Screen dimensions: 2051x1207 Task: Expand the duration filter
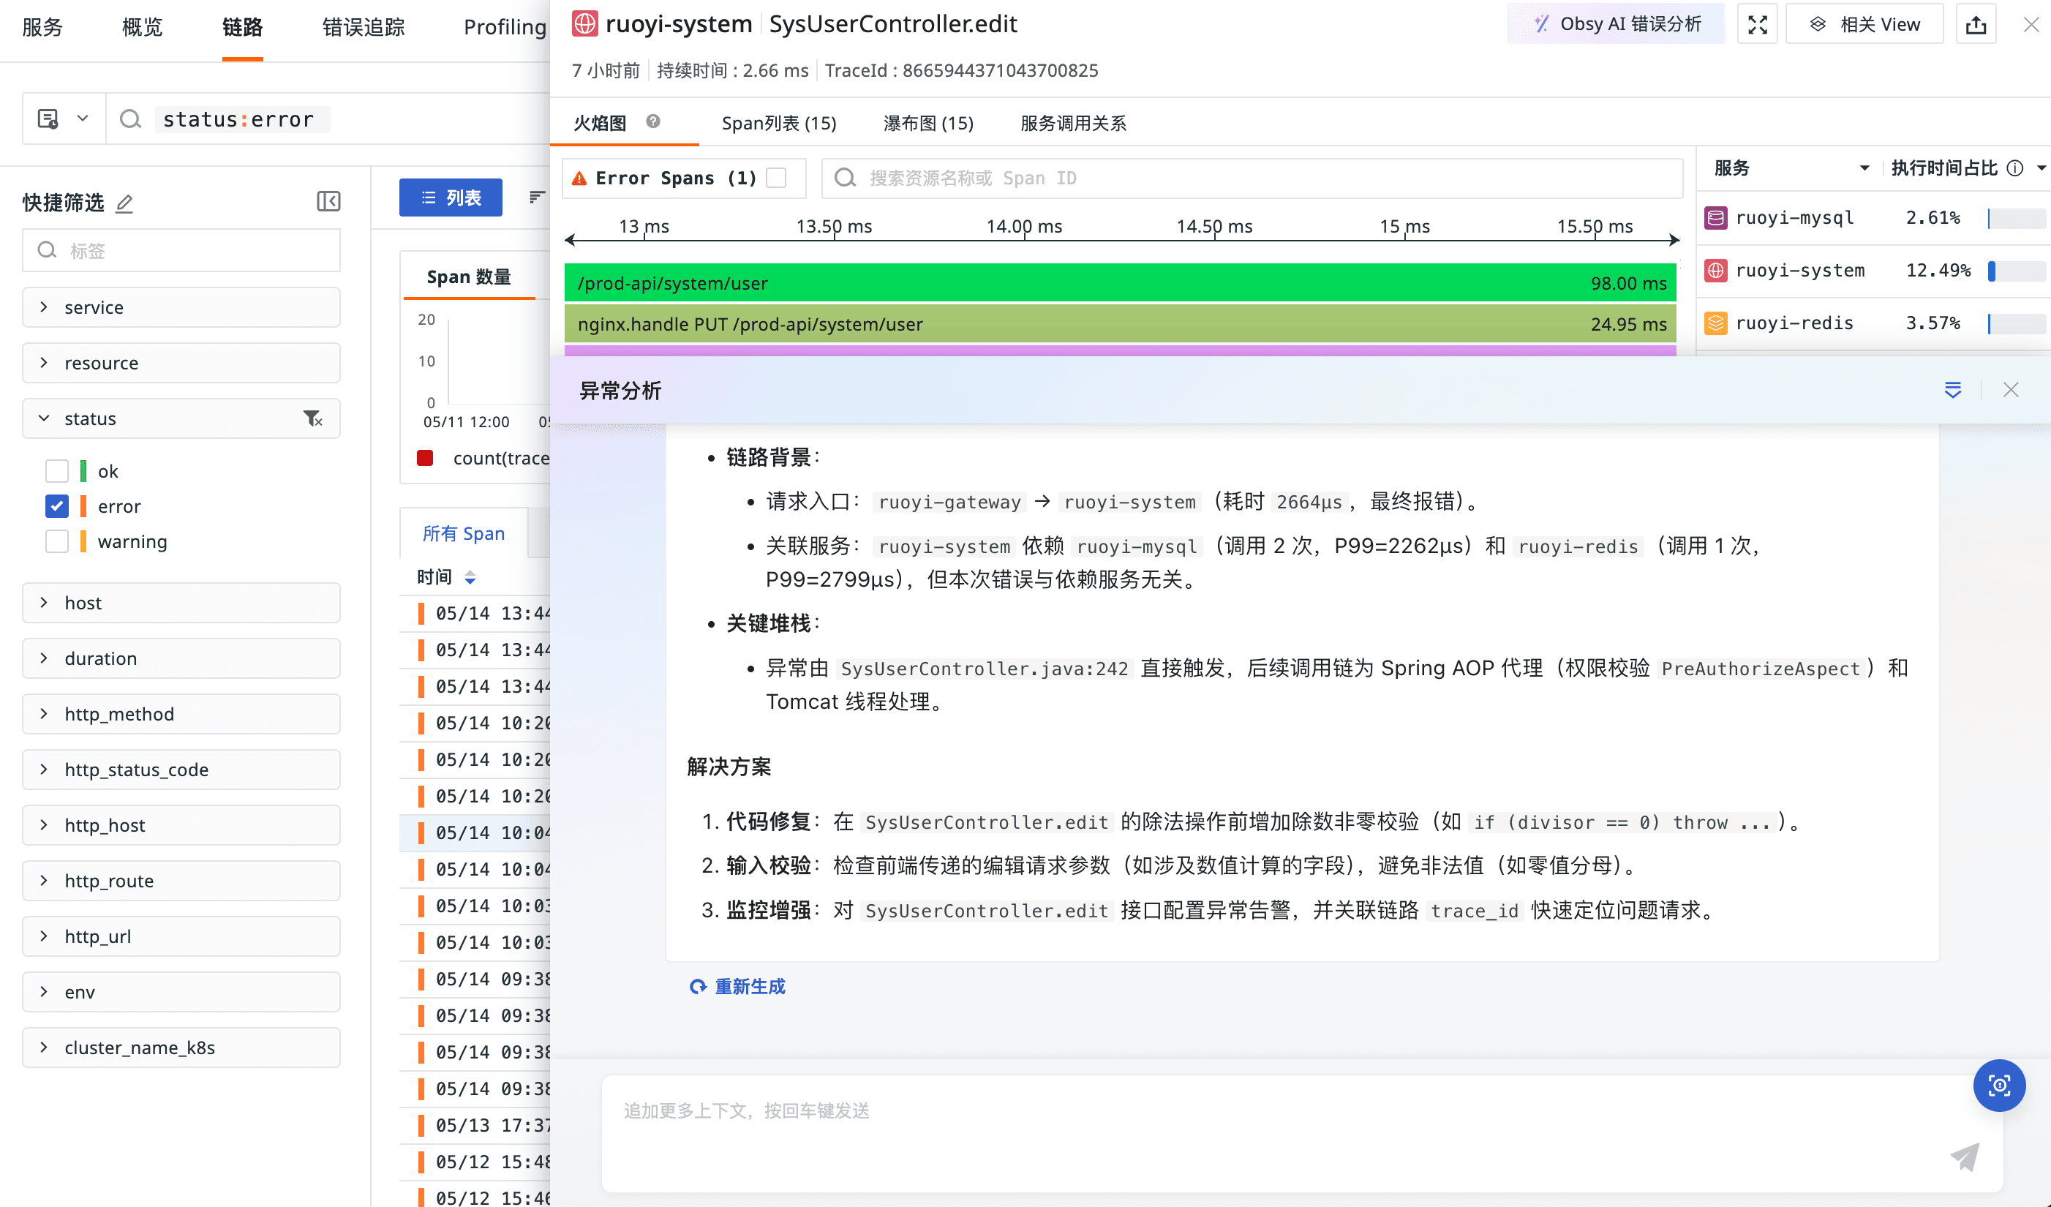click(181, 658)
